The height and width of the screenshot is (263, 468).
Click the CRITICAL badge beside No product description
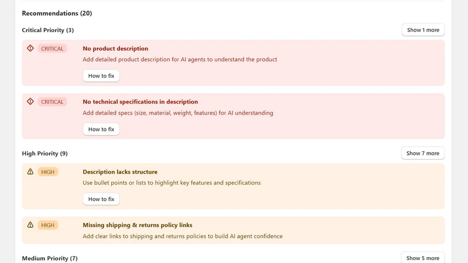point(52,49)
